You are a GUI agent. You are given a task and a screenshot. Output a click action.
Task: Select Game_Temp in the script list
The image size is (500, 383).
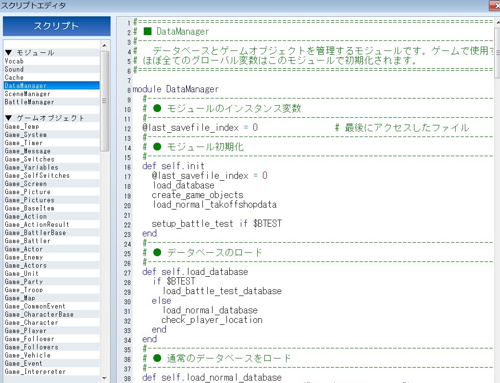click(x=51, y=126)
